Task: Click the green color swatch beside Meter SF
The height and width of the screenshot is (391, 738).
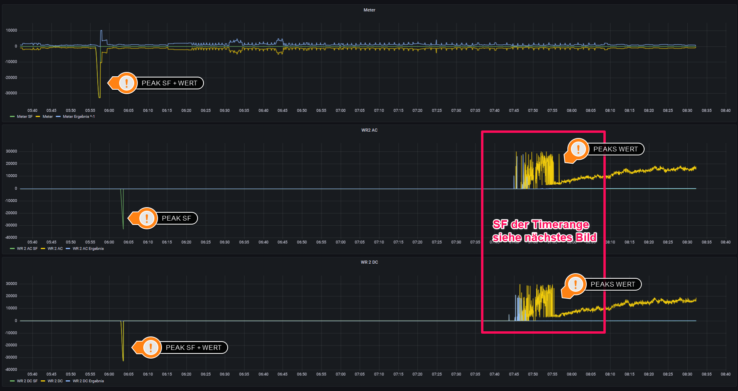Action: point(12,117)
